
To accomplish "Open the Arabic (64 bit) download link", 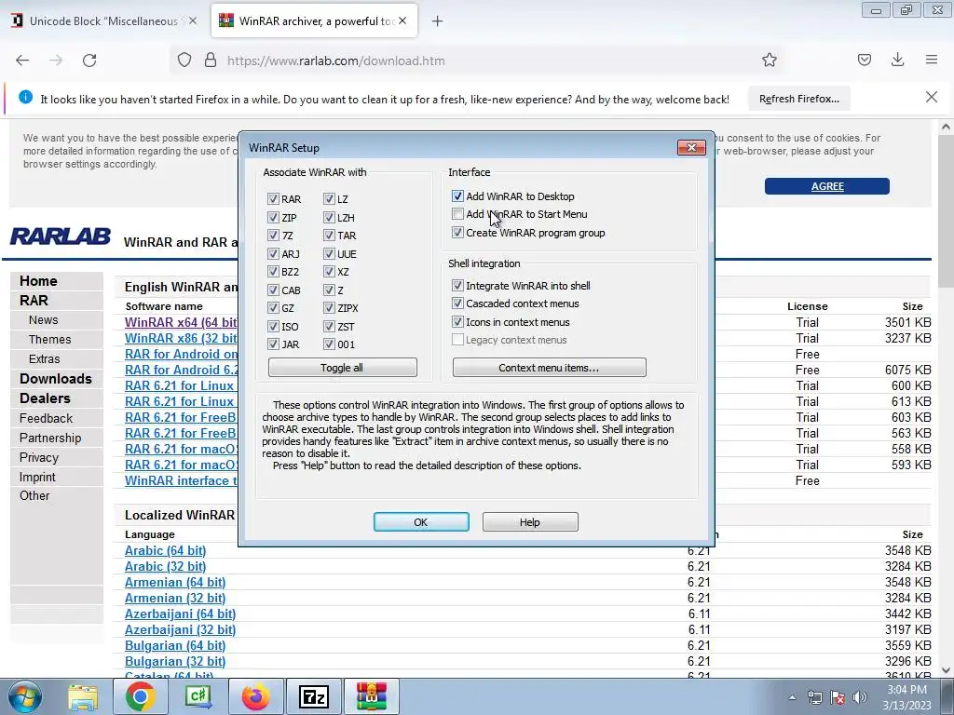I will (x=166, y=550).
